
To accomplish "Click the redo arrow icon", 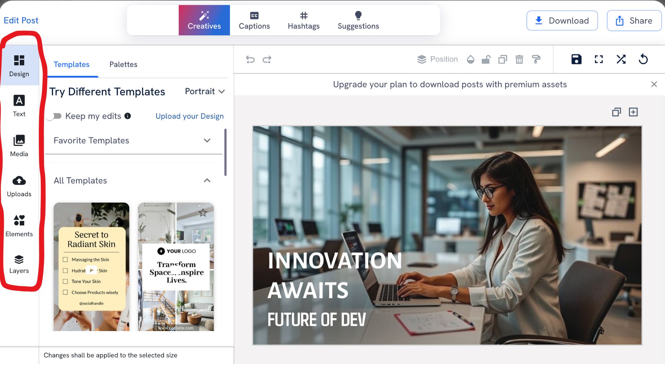I will [267, 60].
